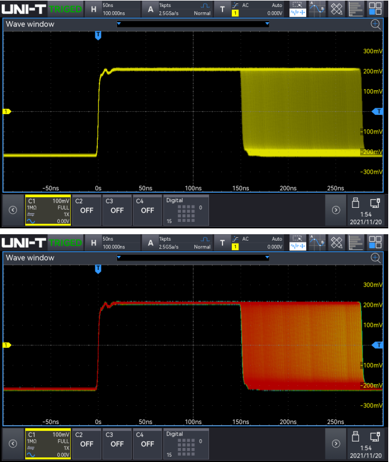Click the auto-measure waveform icon in lower toolbar
390x462 pixels.
coord(297,242)
